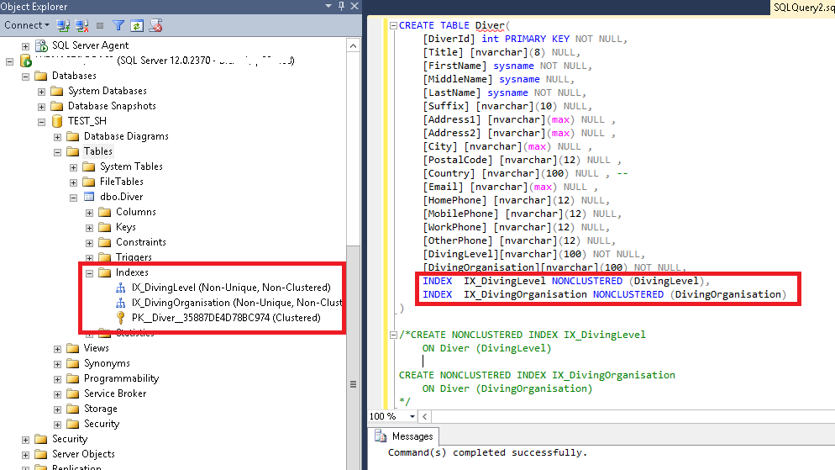Image resolution: width=835 pixels, height=470 pixels.
Task: Refresh the Object Explorer tree
Action: pos(136,26)
